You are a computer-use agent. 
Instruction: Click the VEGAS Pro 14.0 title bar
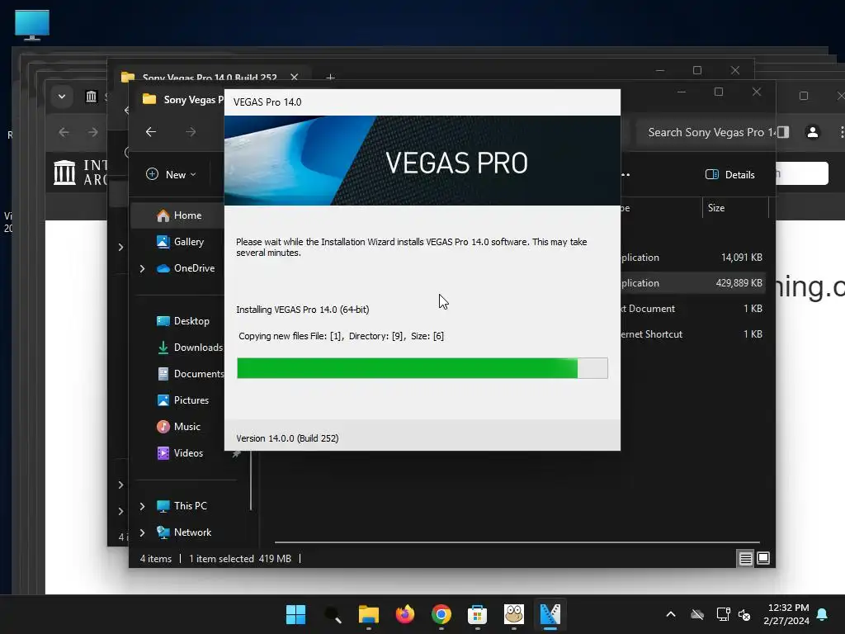pyautogui.click(x=422, y=102)
